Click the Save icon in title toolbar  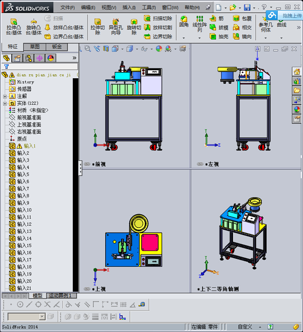click(247, 8)
